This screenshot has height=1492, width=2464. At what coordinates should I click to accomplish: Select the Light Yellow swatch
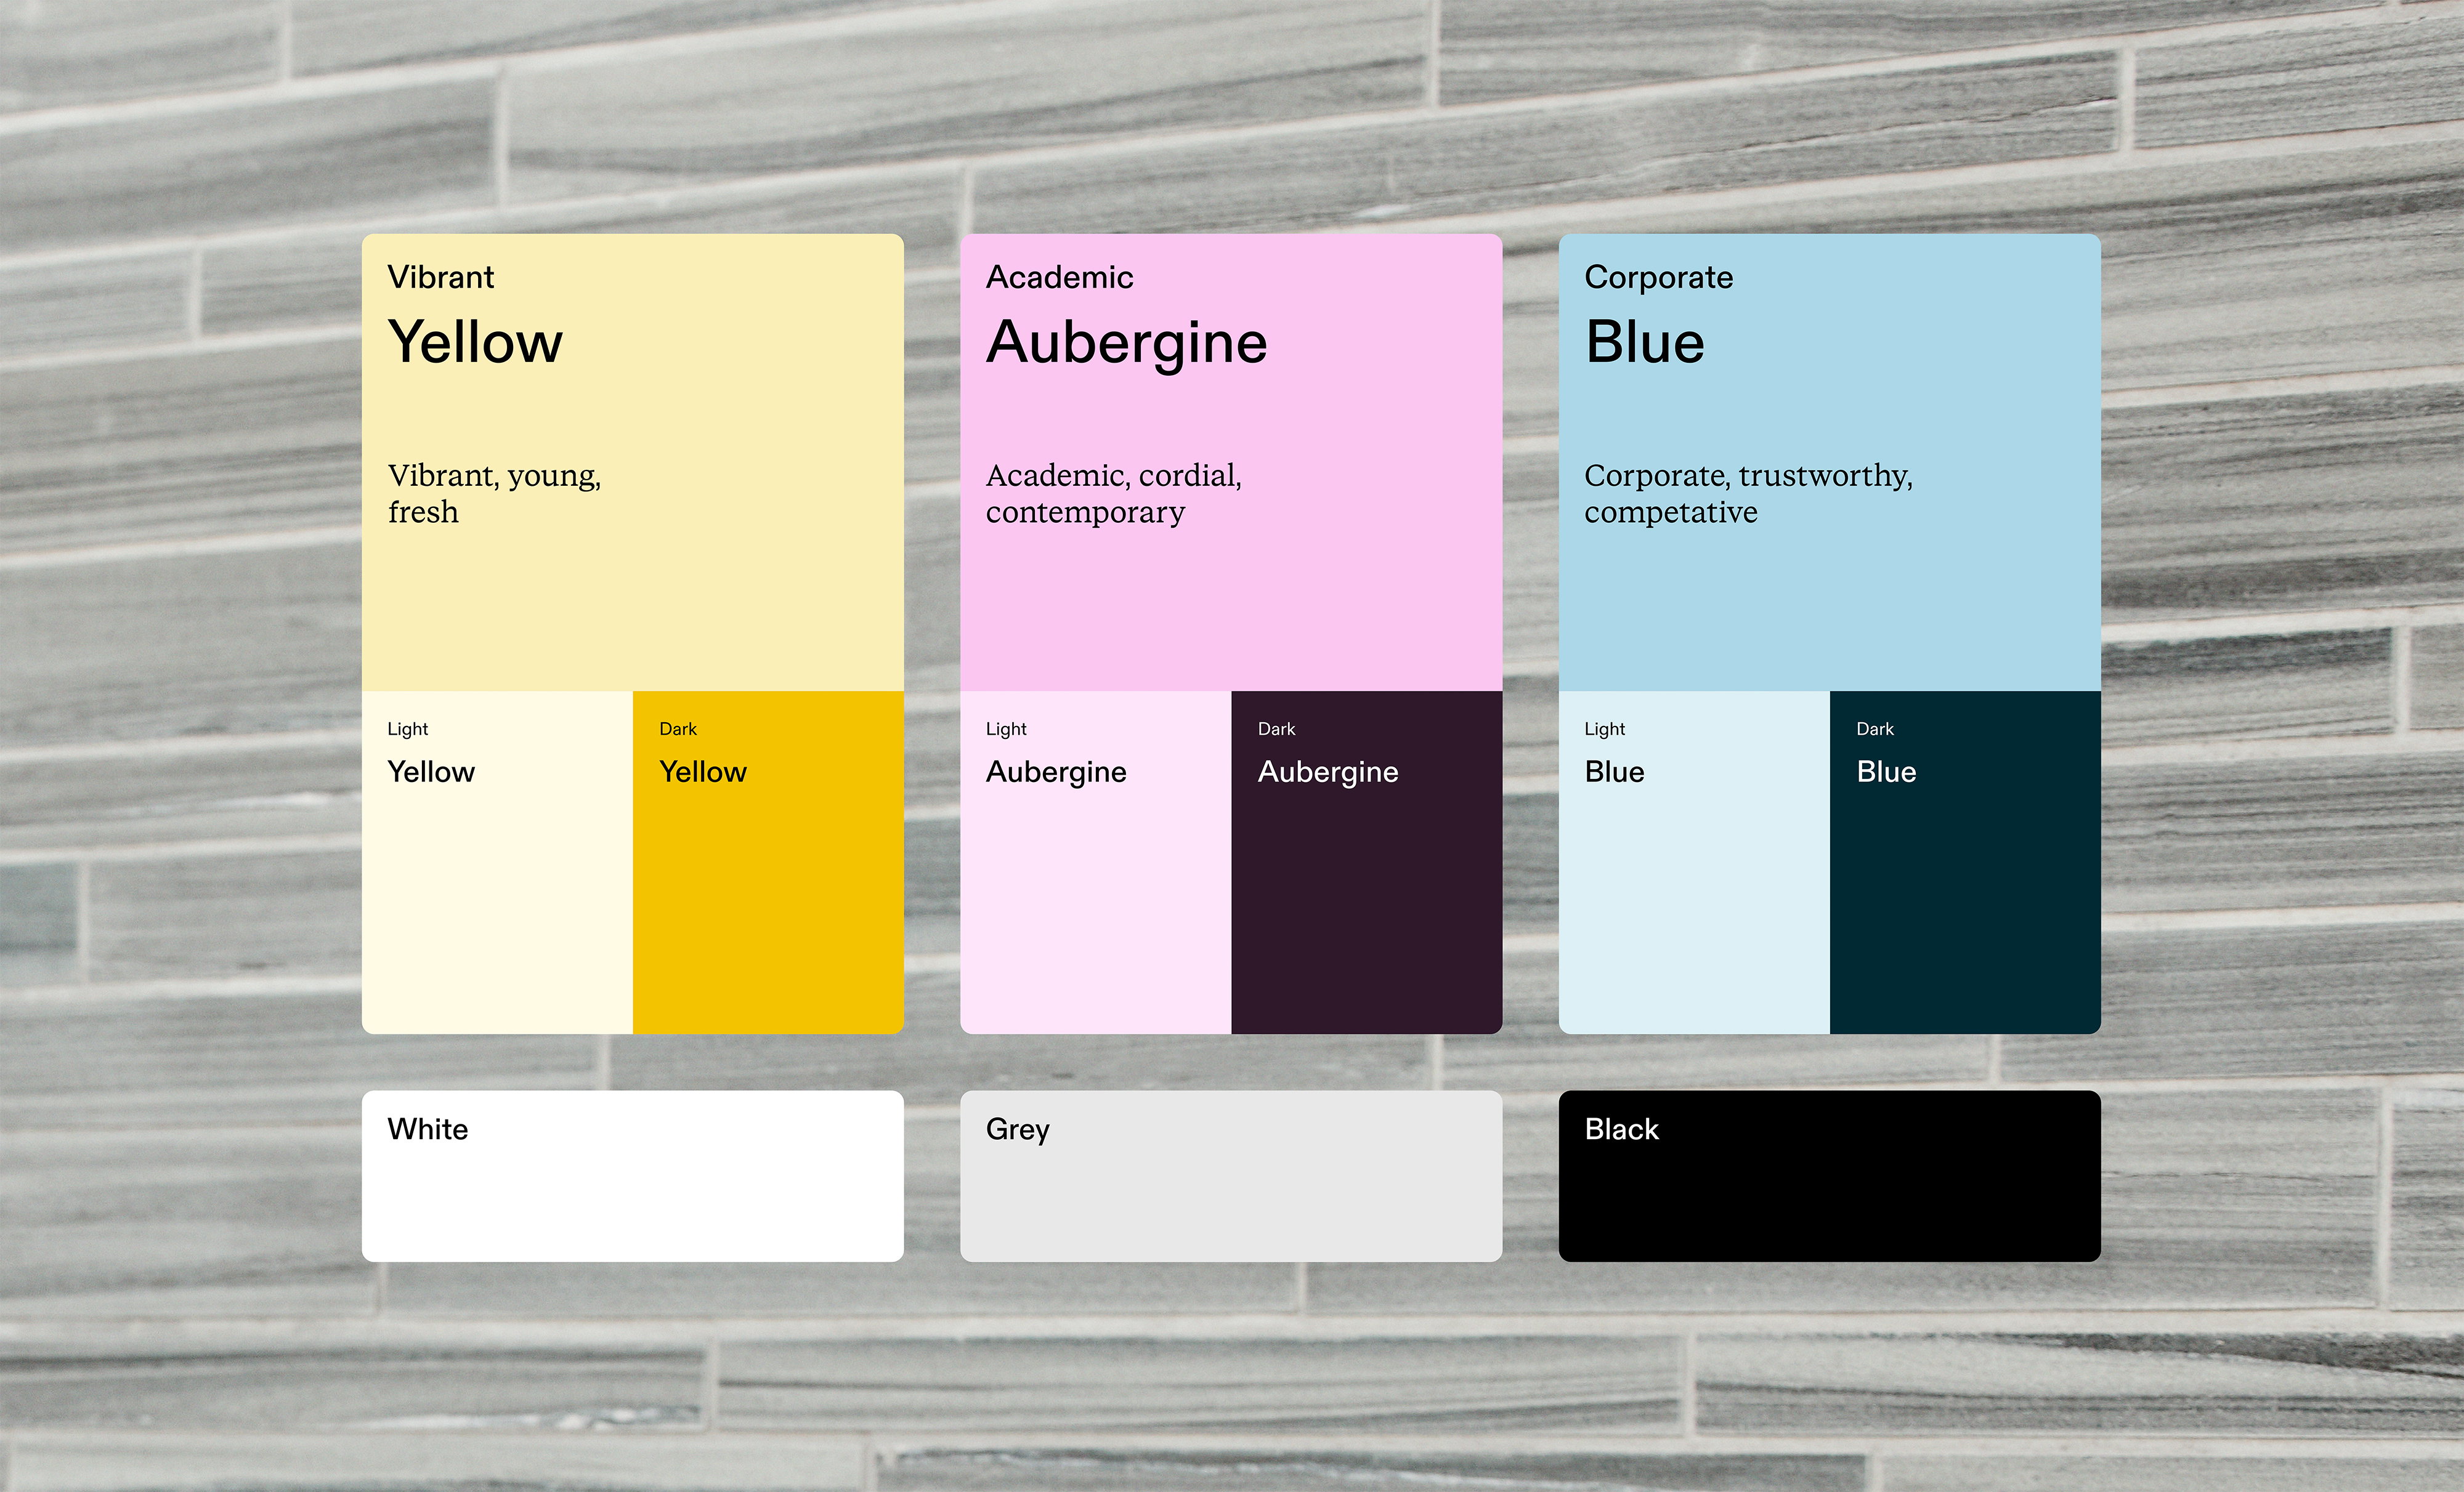coord(497,861)
